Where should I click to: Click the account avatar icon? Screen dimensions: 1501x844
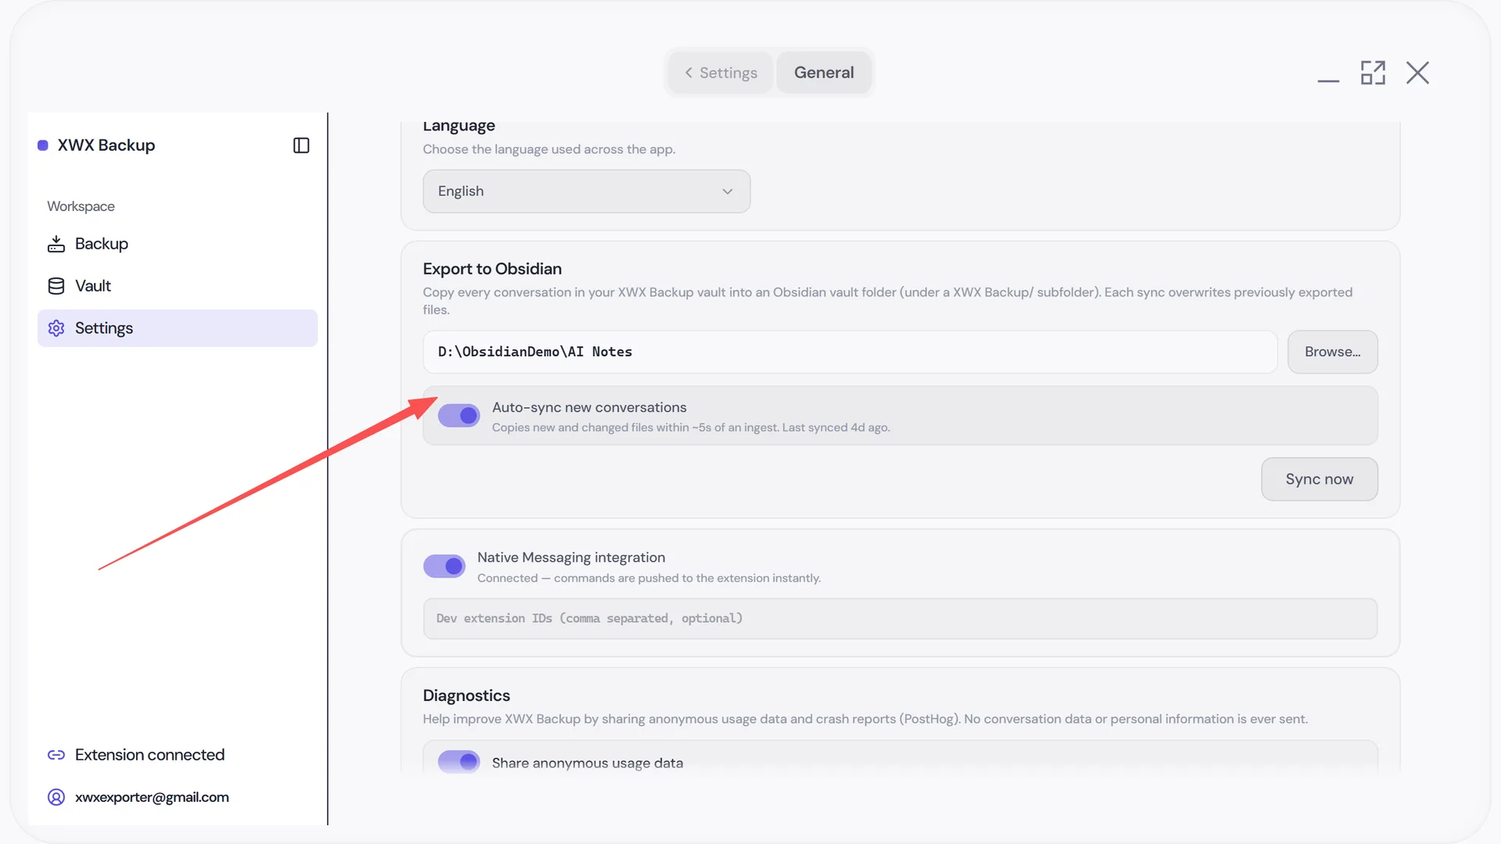tap(56, 797)
